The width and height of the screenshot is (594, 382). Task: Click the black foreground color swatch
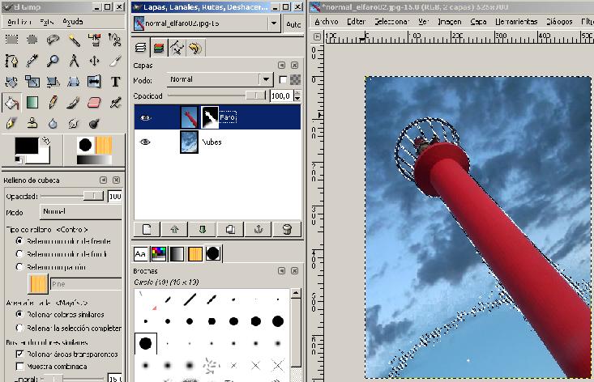click(x=26, y=145)
